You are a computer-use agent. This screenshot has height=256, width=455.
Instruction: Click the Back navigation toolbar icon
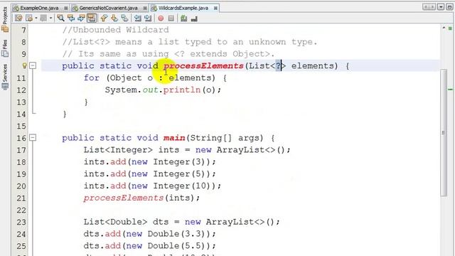click(x=29, y=18)
